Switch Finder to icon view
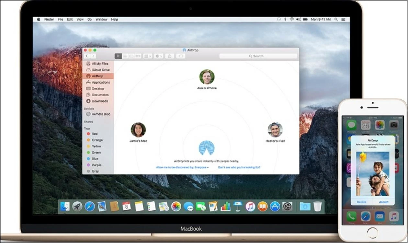408x243 pixels. point(118,56)
